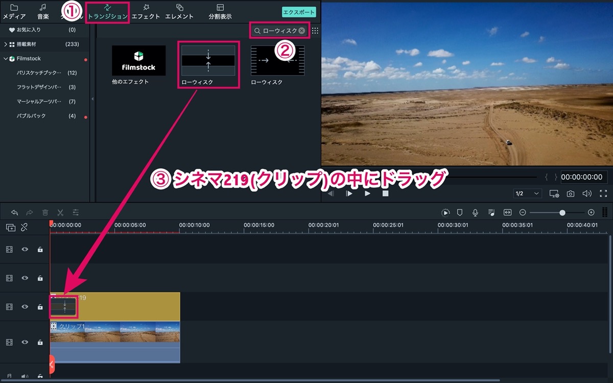Hide the クリップ1 track using eye icon
Image resolution: width=613 pixels, height=383 pixels.
25,342
